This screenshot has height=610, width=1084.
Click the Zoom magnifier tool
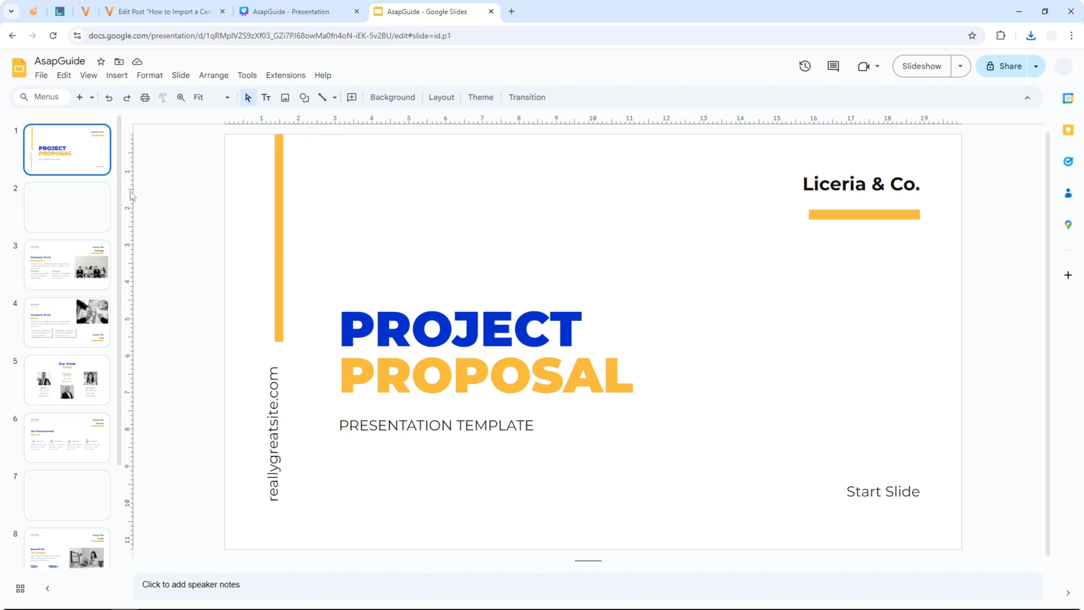pyautogui.click(x=181, y=98)
